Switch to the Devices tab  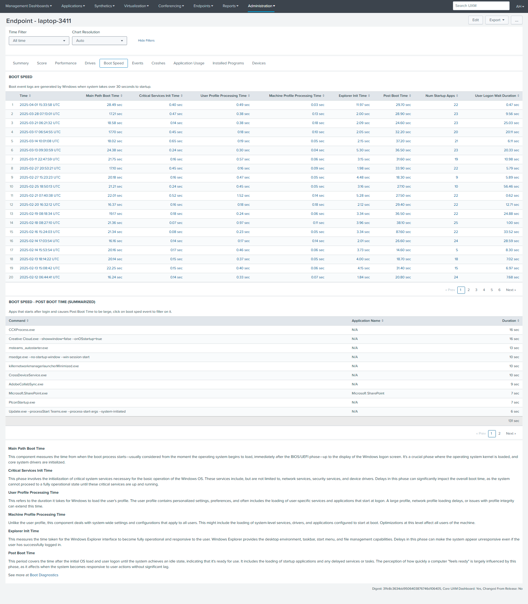259,63
